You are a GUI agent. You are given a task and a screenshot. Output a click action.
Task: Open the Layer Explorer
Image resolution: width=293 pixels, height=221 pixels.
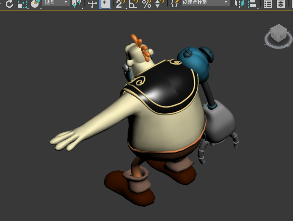[280, 4]
